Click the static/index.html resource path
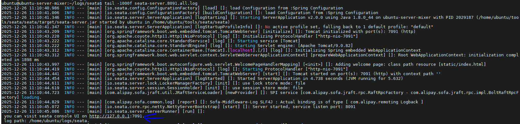Image resolution: width=520 pixels, height=124 pixels. tap(462, 64)
